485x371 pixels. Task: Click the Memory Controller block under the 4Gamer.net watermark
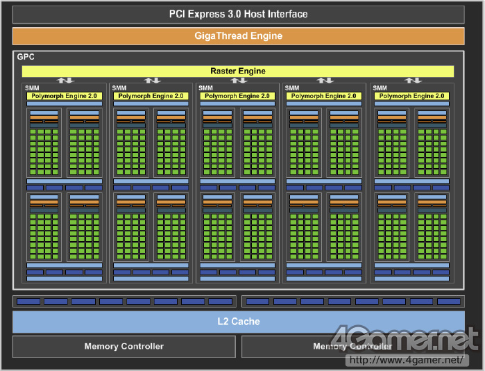tap(353, 346)
